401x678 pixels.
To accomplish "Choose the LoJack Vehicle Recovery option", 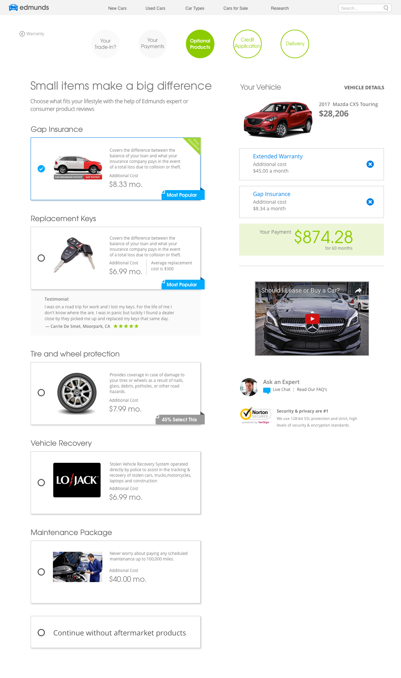I will pos(41,483).
